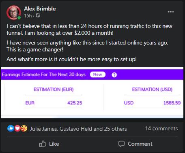The image size is (185, 153).
Task: Open the earnings estimate image
Action: (x=92, y=92)
